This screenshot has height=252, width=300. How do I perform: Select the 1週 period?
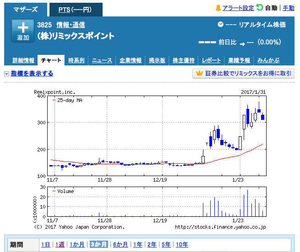(60, 244)
